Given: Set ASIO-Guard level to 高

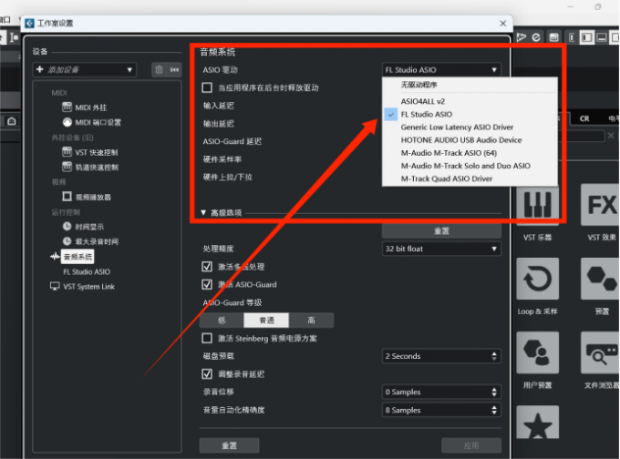Looking at the screenshot, I should 311,321.
